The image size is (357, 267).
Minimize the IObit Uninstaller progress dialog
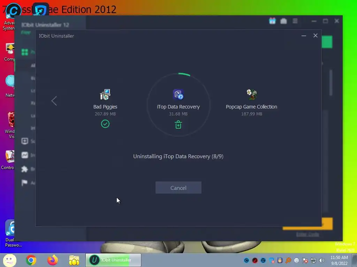coord(304,36)
